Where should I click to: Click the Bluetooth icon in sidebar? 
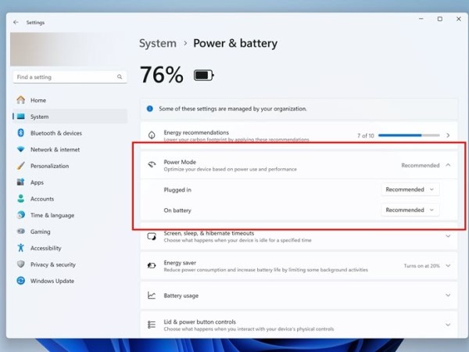(x=20, y=133)
